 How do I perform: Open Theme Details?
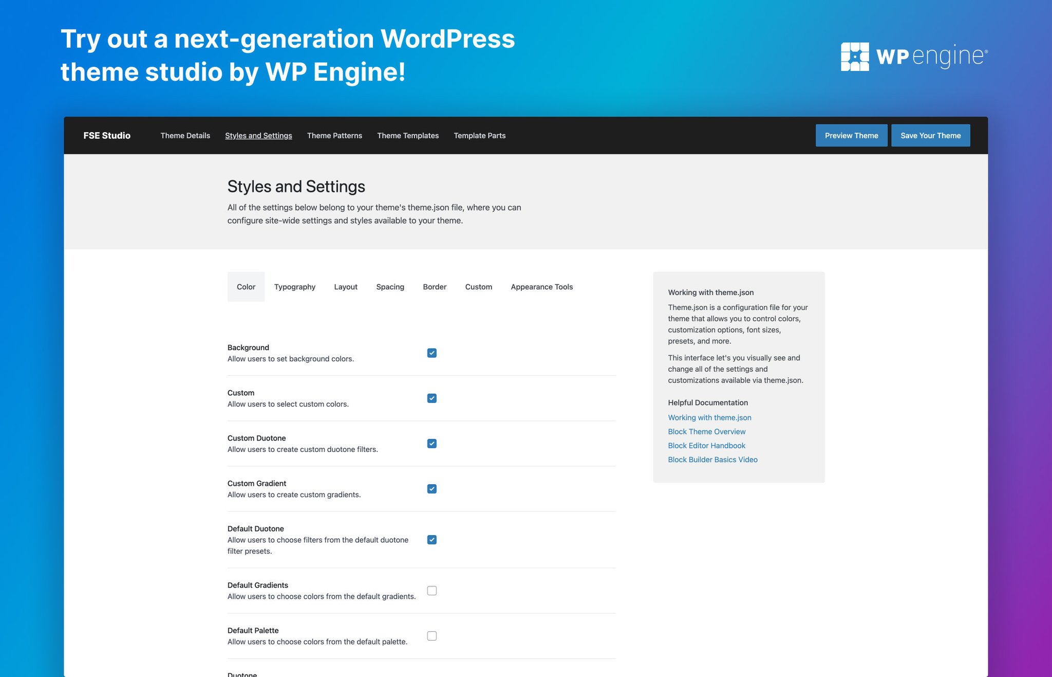pos(185,135)
